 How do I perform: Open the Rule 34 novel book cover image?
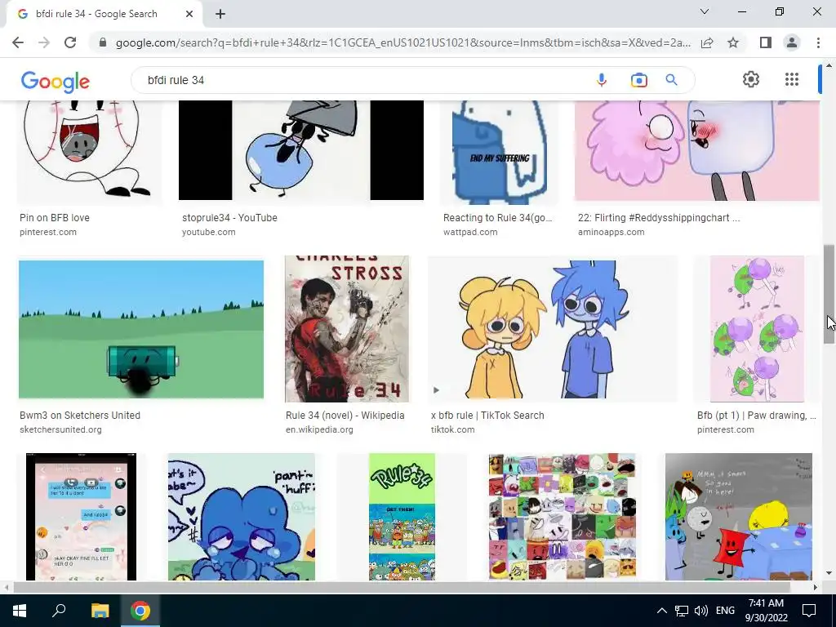coord(346,329)
